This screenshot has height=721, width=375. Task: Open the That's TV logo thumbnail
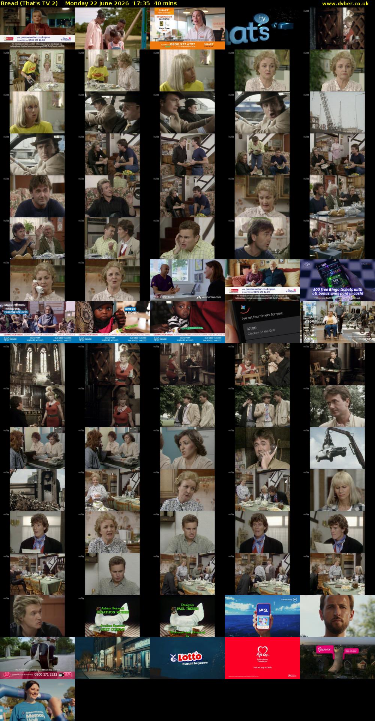point(262,28)
